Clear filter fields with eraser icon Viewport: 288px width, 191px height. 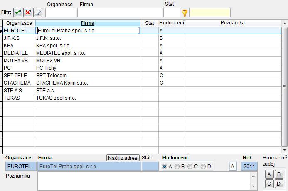(x=38, y=12)
